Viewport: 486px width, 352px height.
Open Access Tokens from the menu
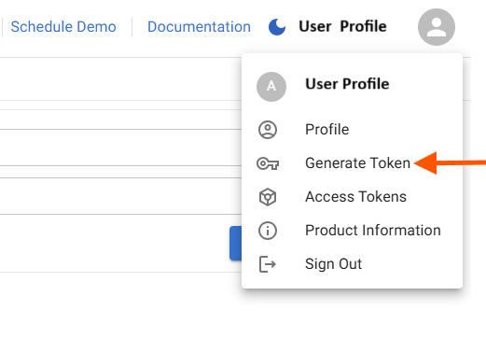(x=352, y=197)
